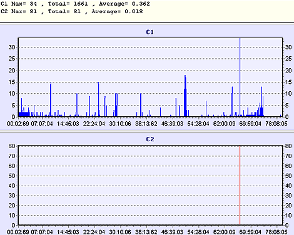Click '69:59:04' time label under C1 chart
Viewport: 294px width, 235px height.
click(x=250, y=124)
